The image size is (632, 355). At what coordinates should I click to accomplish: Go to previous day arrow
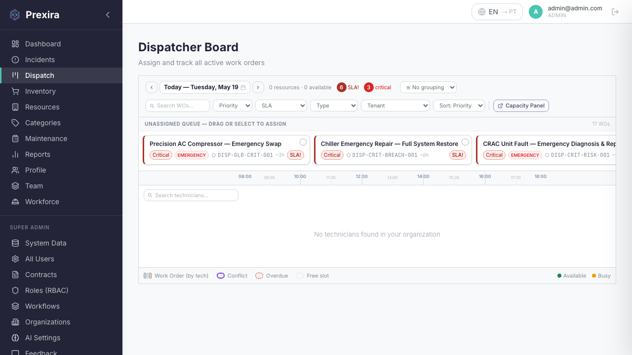click(152, 87)
